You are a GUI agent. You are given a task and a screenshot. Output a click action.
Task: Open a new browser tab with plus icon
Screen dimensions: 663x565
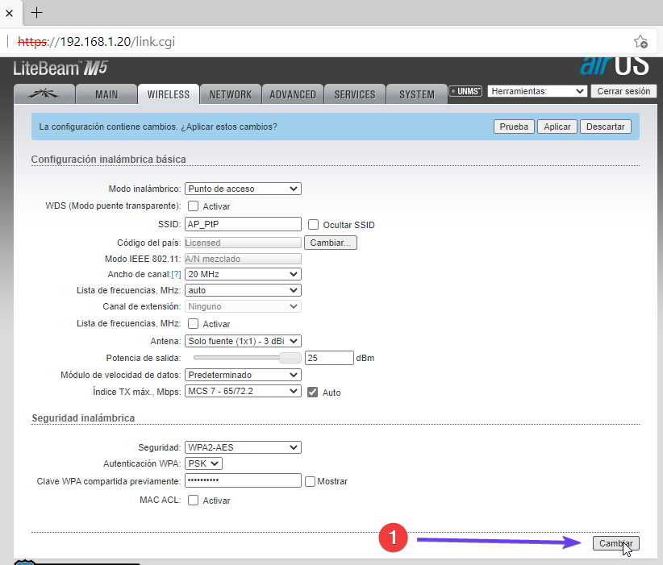36,13
